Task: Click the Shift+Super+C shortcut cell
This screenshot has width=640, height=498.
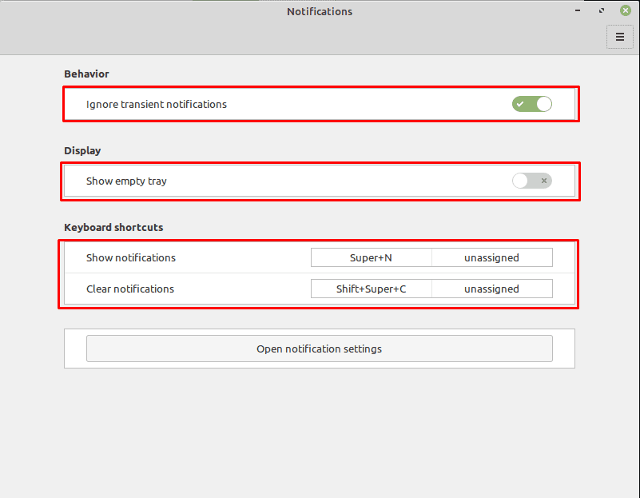Action: point(371,289)
